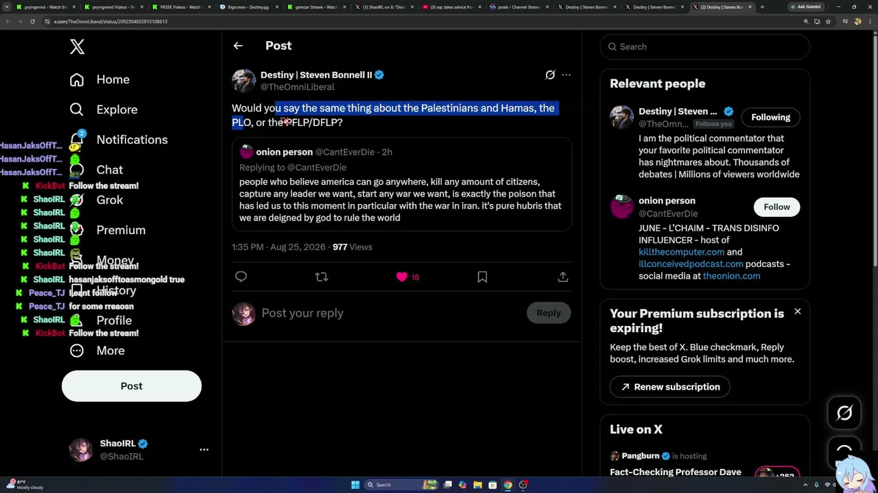Click the Ask Gemini button
The width and height of the screenshot is (878, 493).
click(x=805, y=7)
